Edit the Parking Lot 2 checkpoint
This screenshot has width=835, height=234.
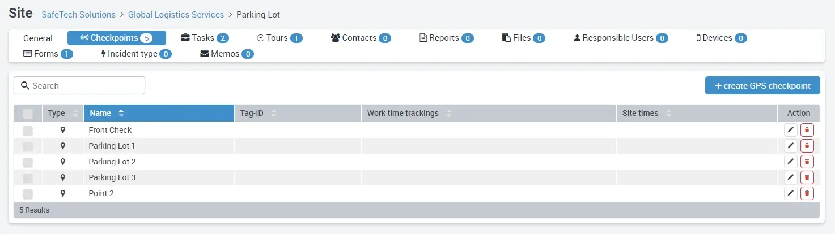790,162
